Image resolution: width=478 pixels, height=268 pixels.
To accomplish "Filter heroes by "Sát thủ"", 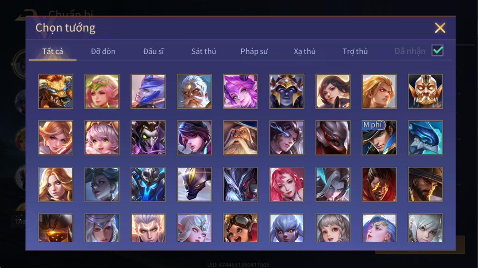I will [204, 51].
